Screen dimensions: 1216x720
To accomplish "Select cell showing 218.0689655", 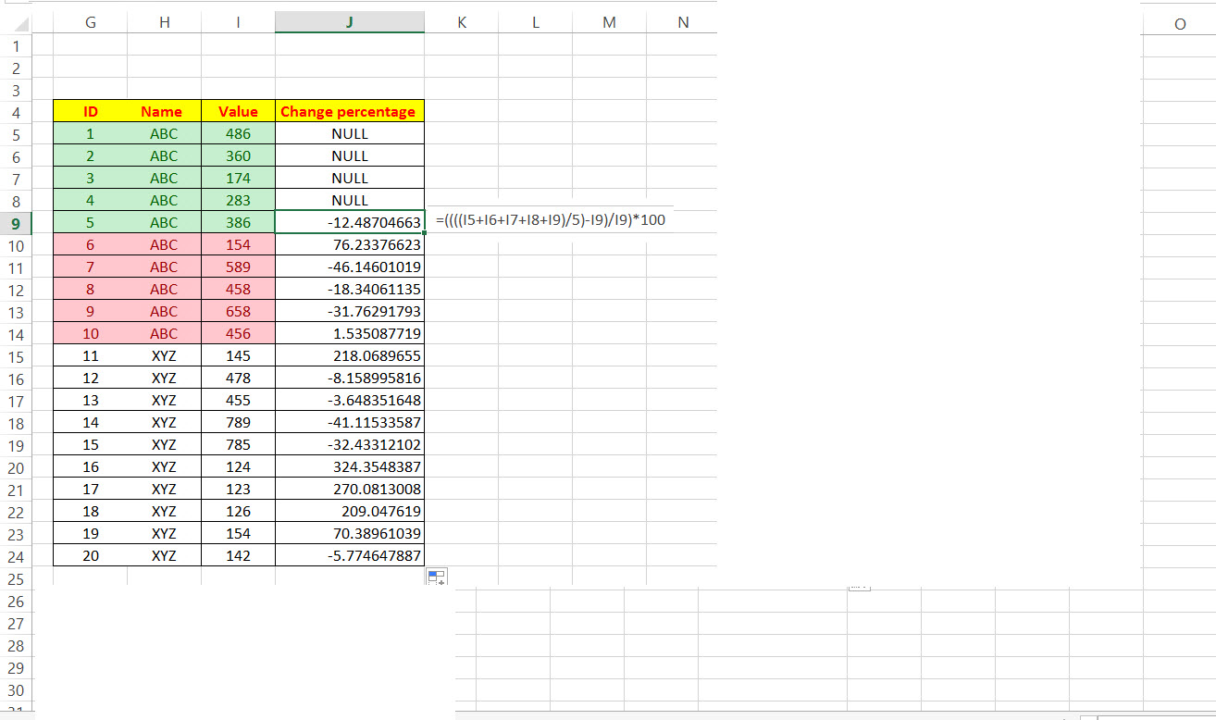I will click(350, 355).
